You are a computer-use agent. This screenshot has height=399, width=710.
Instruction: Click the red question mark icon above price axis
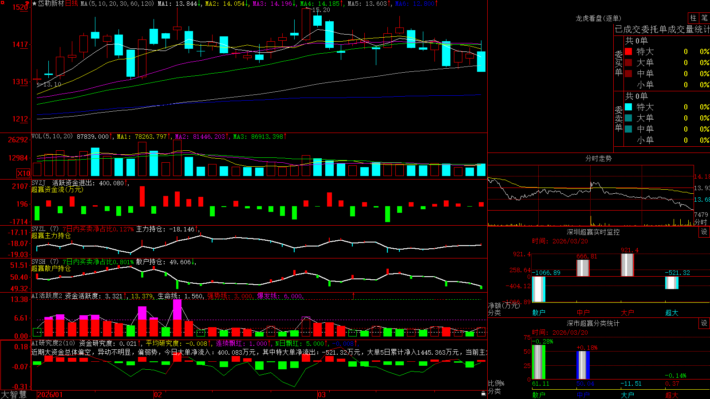pos(28,4)
